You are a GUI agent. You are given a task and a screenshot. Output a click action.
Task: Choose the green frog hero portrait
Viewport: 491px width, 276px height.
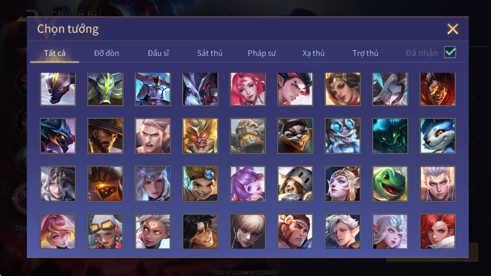pos(390,184)
